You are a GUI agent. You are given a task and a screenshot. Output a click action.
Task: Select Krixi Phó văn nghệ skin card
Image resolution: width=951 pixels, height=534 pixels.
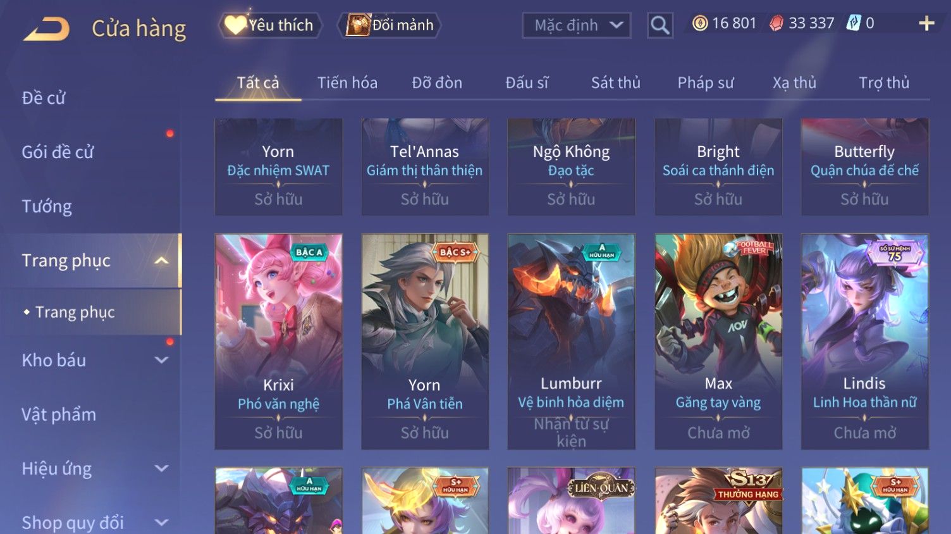278,342
